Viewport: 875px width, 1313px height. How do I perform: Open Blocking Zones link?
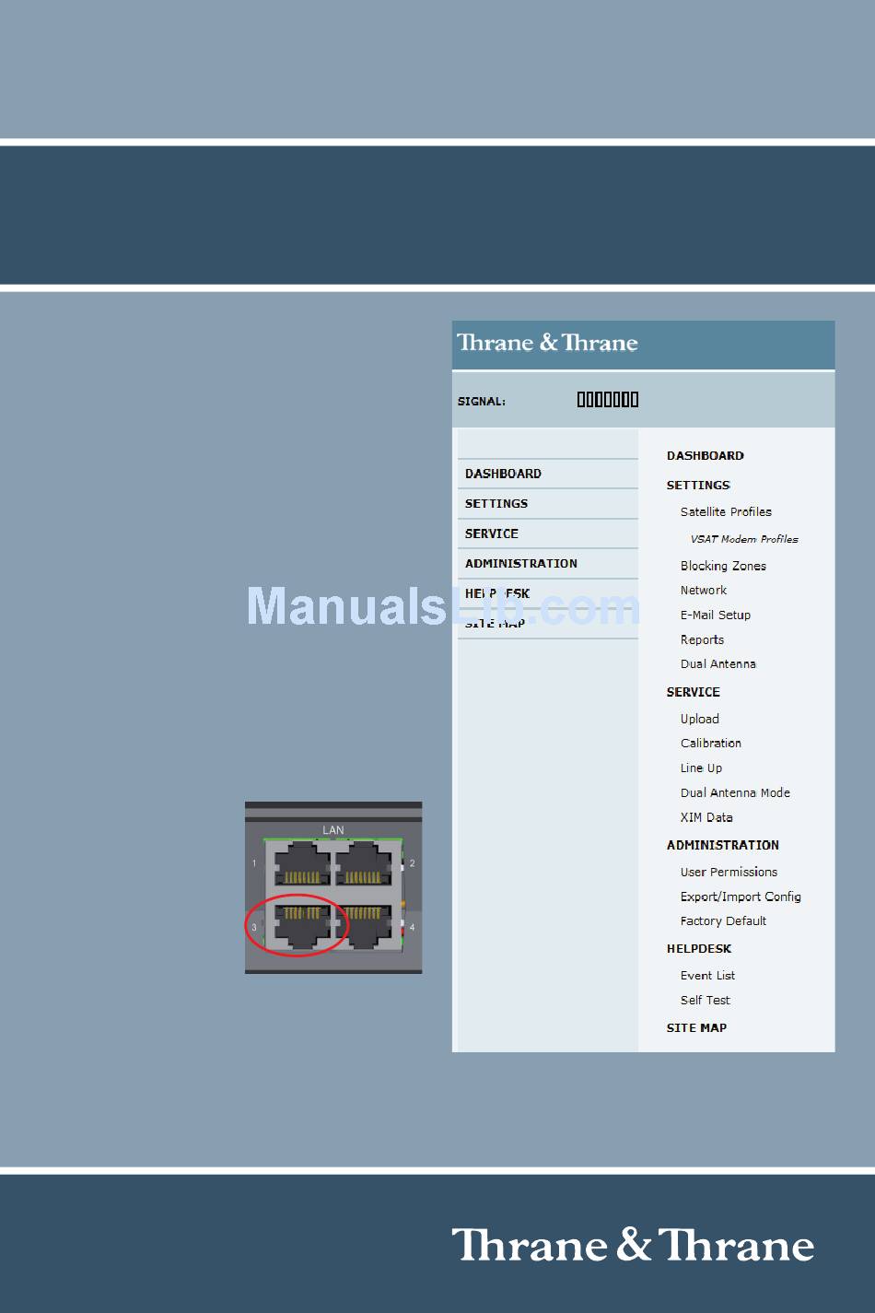[723, 566]
